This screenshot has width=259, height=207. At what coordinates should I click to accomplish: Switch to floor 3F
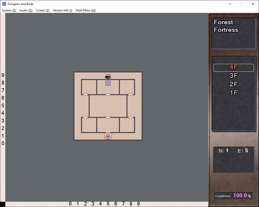[234, 76]
